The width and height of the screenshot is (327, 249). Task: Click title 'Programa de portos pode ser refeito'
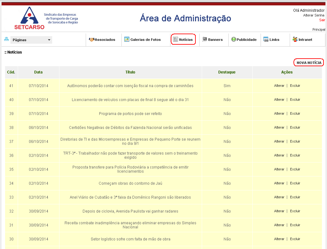coord(130,114)
